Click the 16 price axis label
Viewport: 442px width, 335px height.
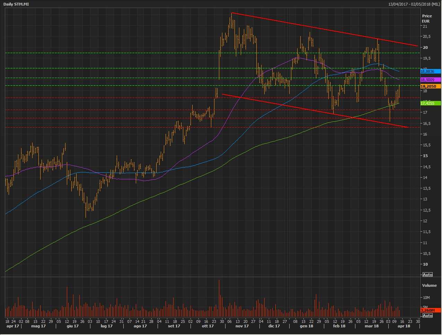click(425, 134)
